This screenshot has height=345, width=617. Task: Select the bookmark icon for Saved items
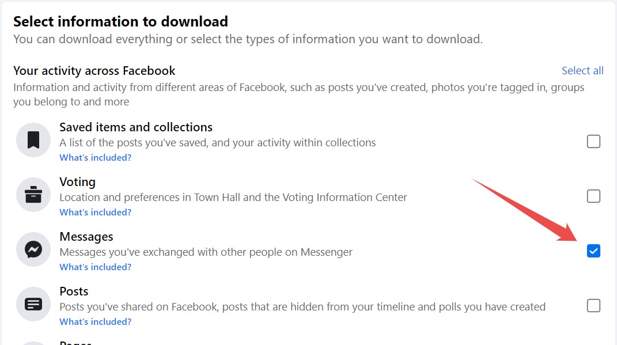[x=33, y=139]
